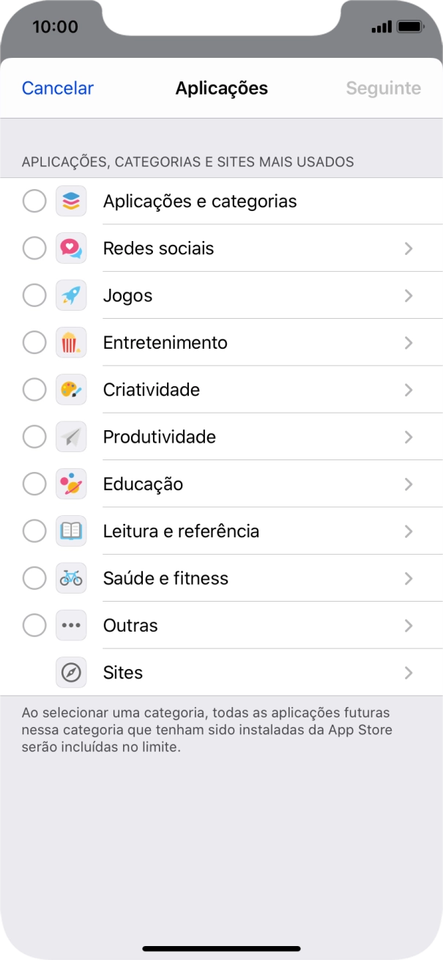
Task: Select the Jogos category circle
Action: click(34, 295)
